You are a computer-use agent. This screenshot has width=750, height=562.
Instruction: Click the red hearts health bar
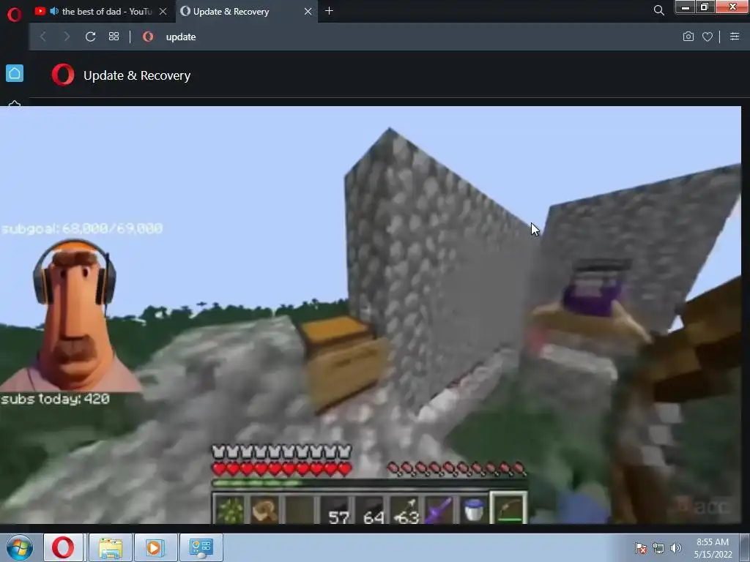point(282,469)
